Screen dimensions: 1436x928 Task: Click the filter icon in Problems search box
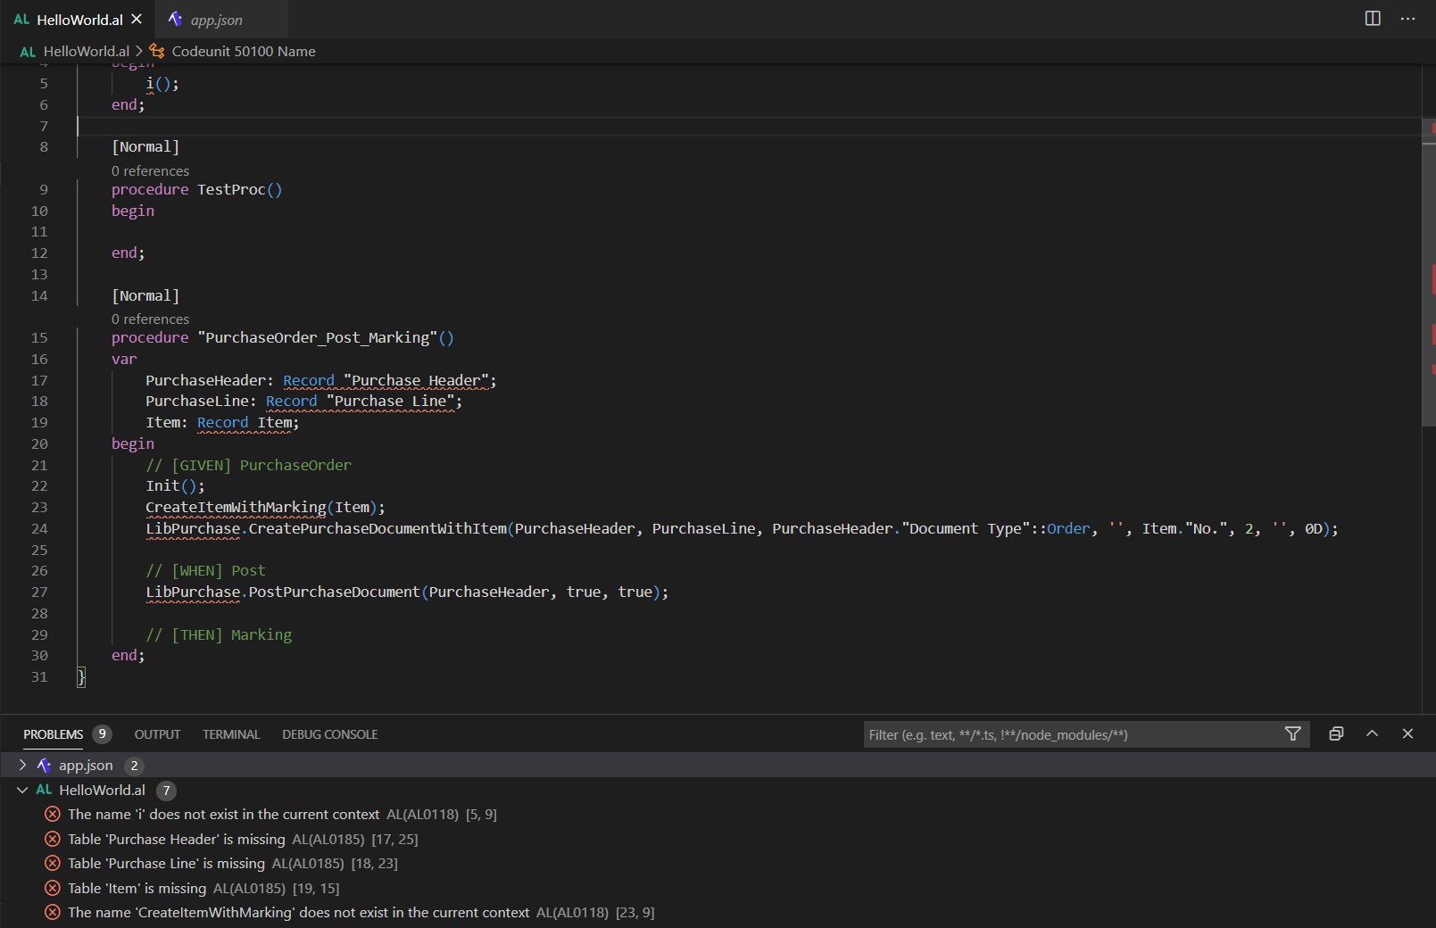(1292, 733)
